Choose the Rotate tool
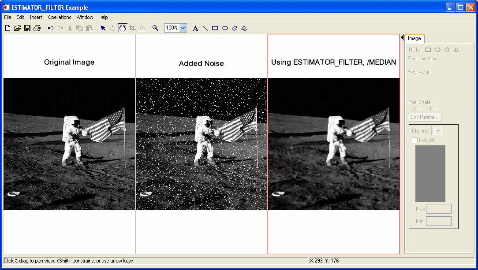This screenshot has height=270, width=478. pyautogui.click(x=112, y=28)
